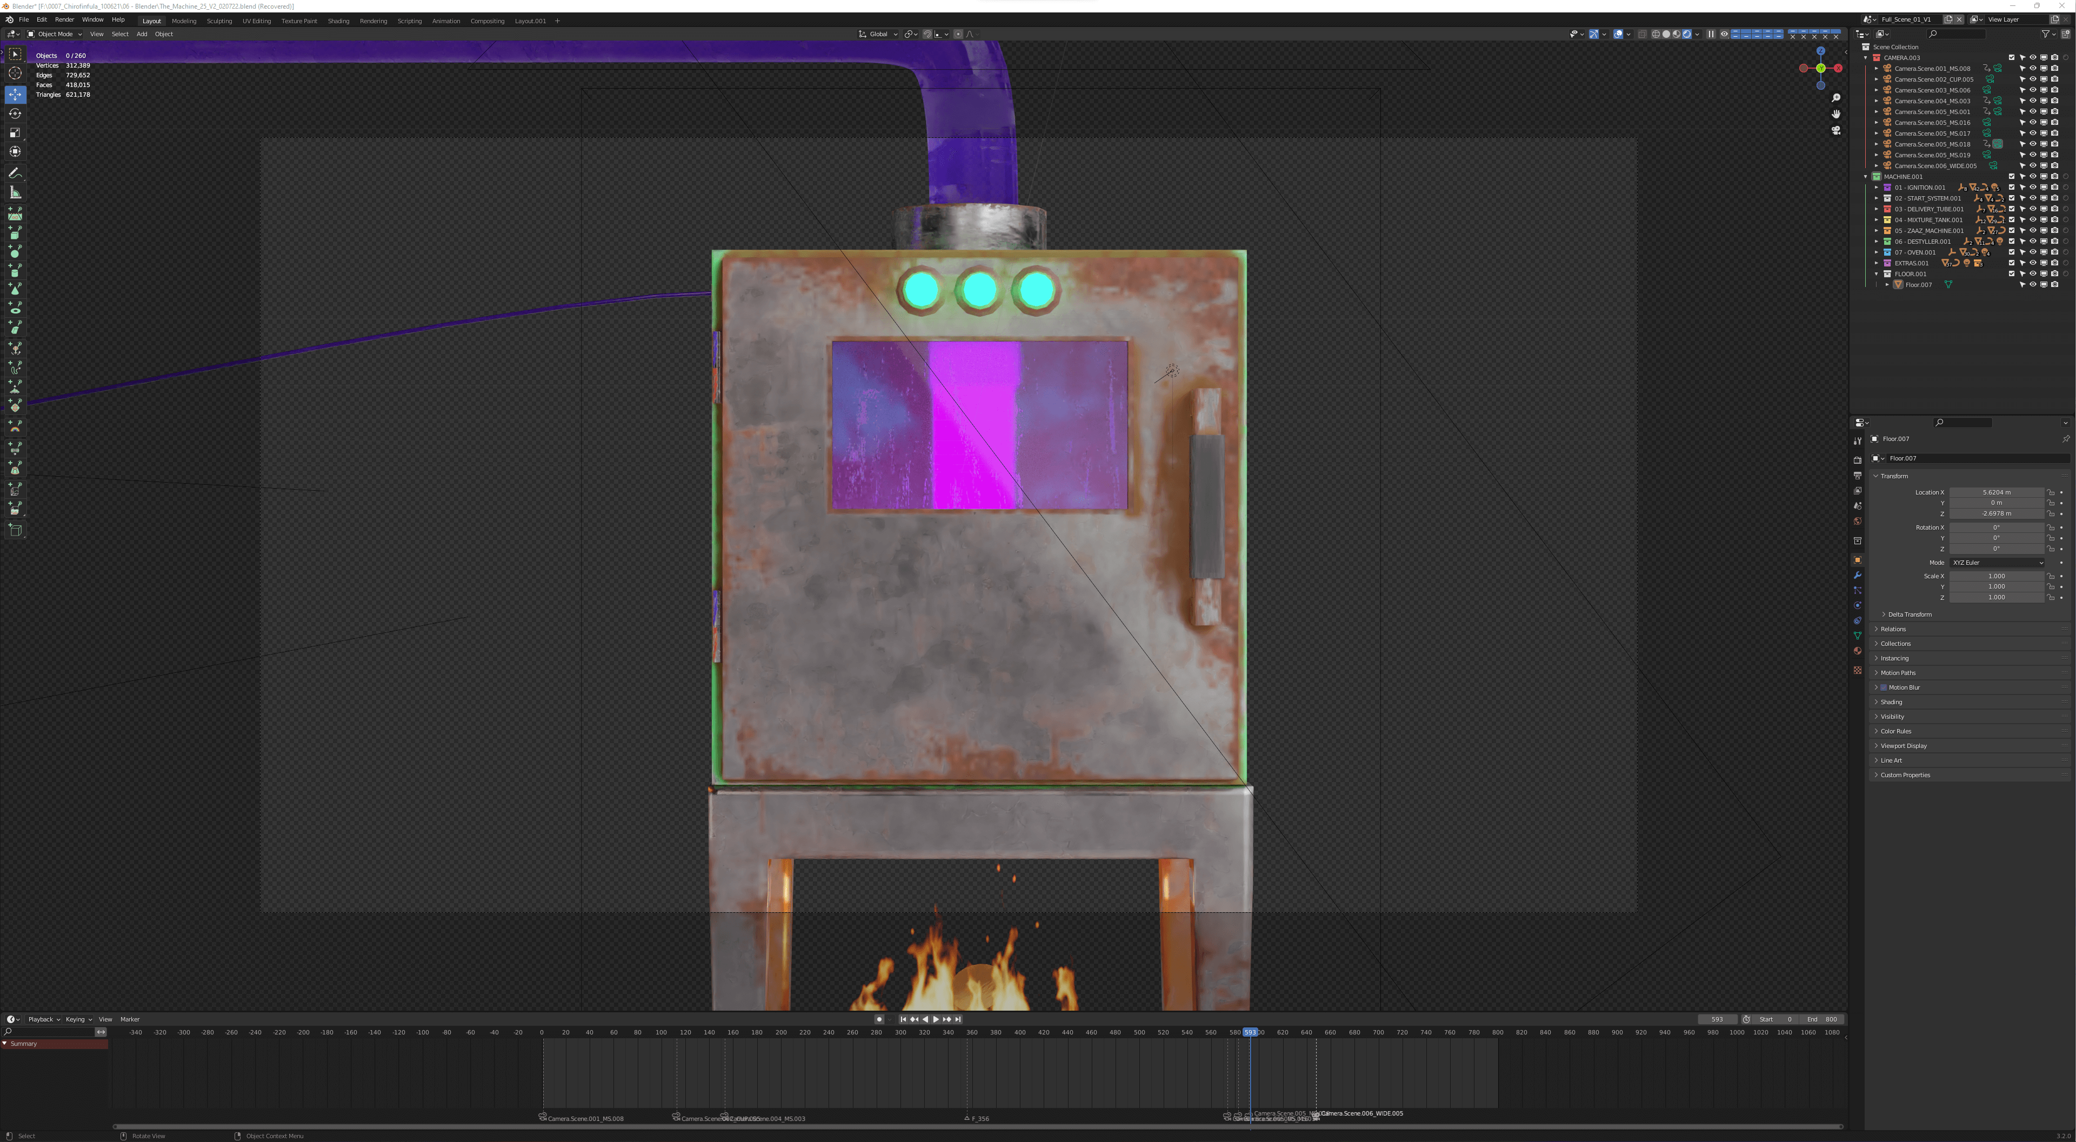
Task: Switch to the Shading workspace tab
Action: click(x=338, y=21)
